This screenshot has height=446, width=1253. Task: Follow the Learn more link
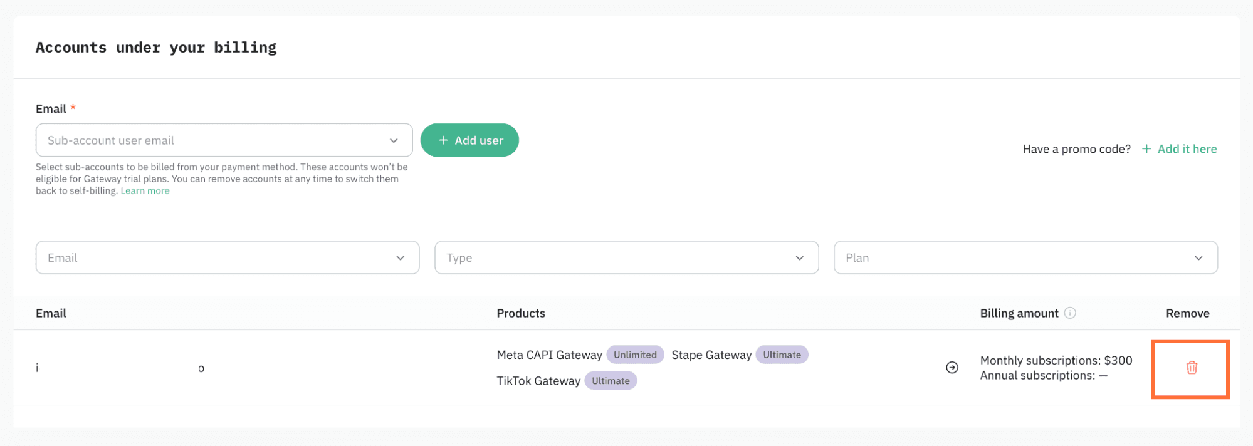(x=145, y=191)
